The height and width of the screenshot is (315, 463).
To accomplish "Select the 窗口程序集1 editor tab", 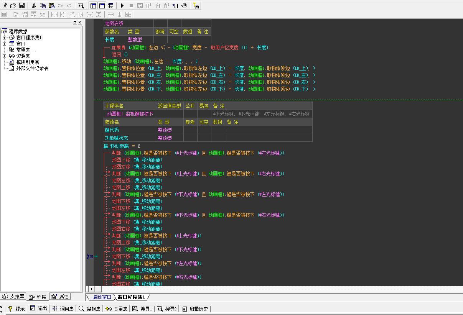I will (131, 297).
